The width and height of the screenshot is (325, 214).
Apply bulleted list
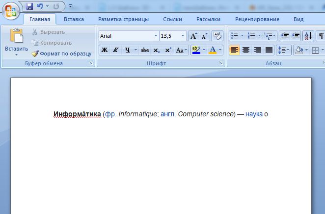click(x=235, y=36)
